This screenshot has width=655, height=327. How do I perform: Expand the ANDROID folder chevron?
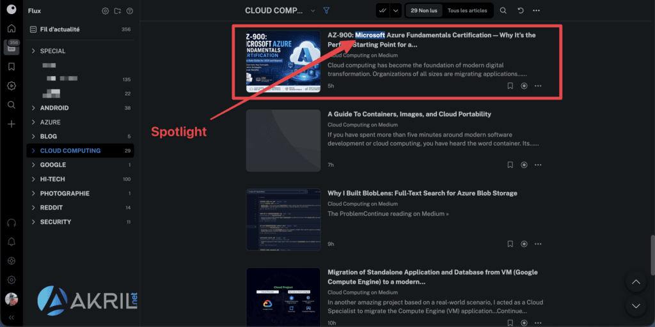pos(33,108)
